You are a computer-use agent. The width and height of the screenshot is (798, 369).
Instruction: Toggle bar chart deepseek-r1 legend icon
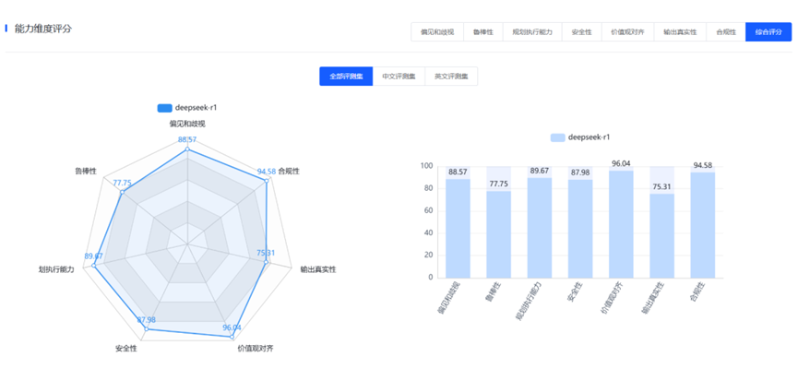click(557, 137)
